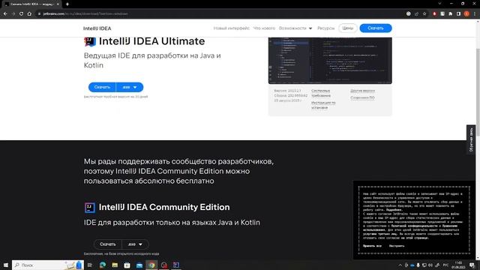
Task: Click the IntelliJ IDEA logo in site header
Action: (x=97, y=28)
